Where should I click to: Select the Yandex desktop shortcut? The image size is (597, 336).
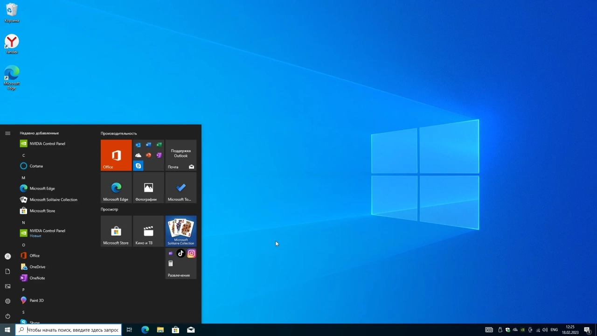click(12, 44)
